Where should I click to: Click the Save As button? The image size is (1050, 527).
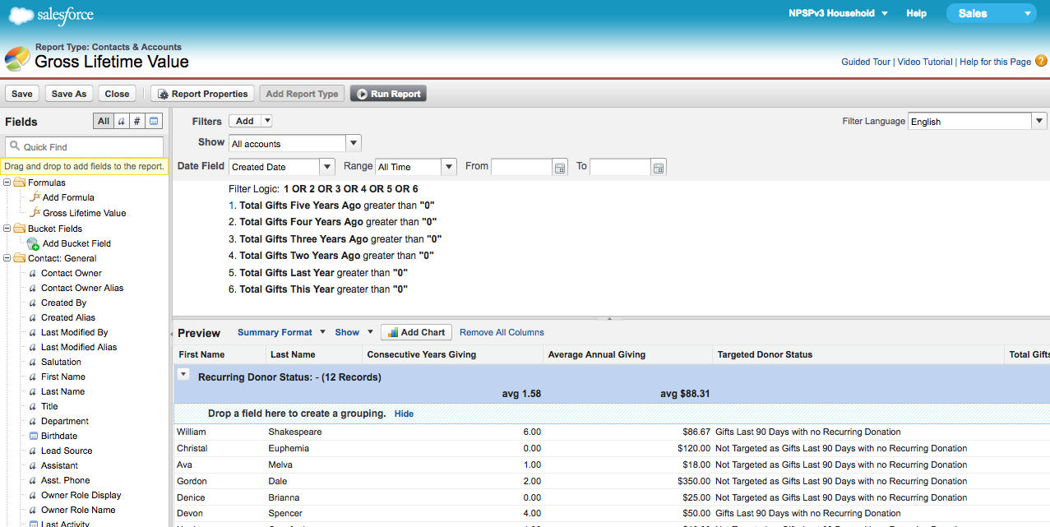click(x=69, y=94)
